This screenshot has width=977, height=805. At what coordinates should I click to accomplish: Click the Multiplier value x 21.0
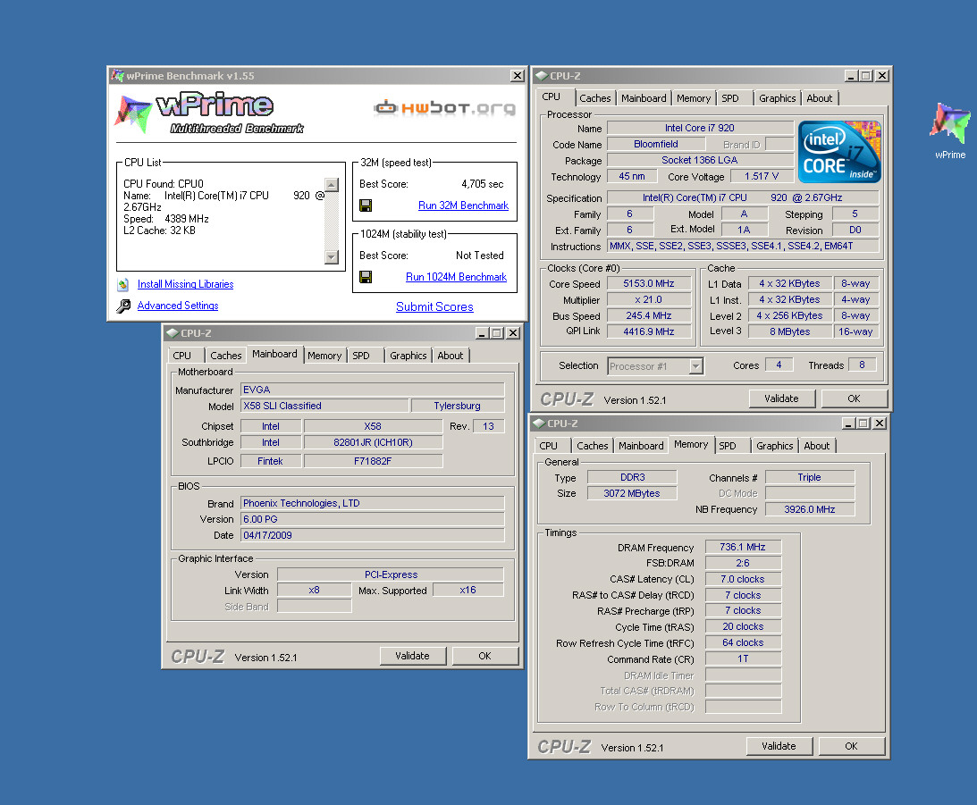point(649,299)
